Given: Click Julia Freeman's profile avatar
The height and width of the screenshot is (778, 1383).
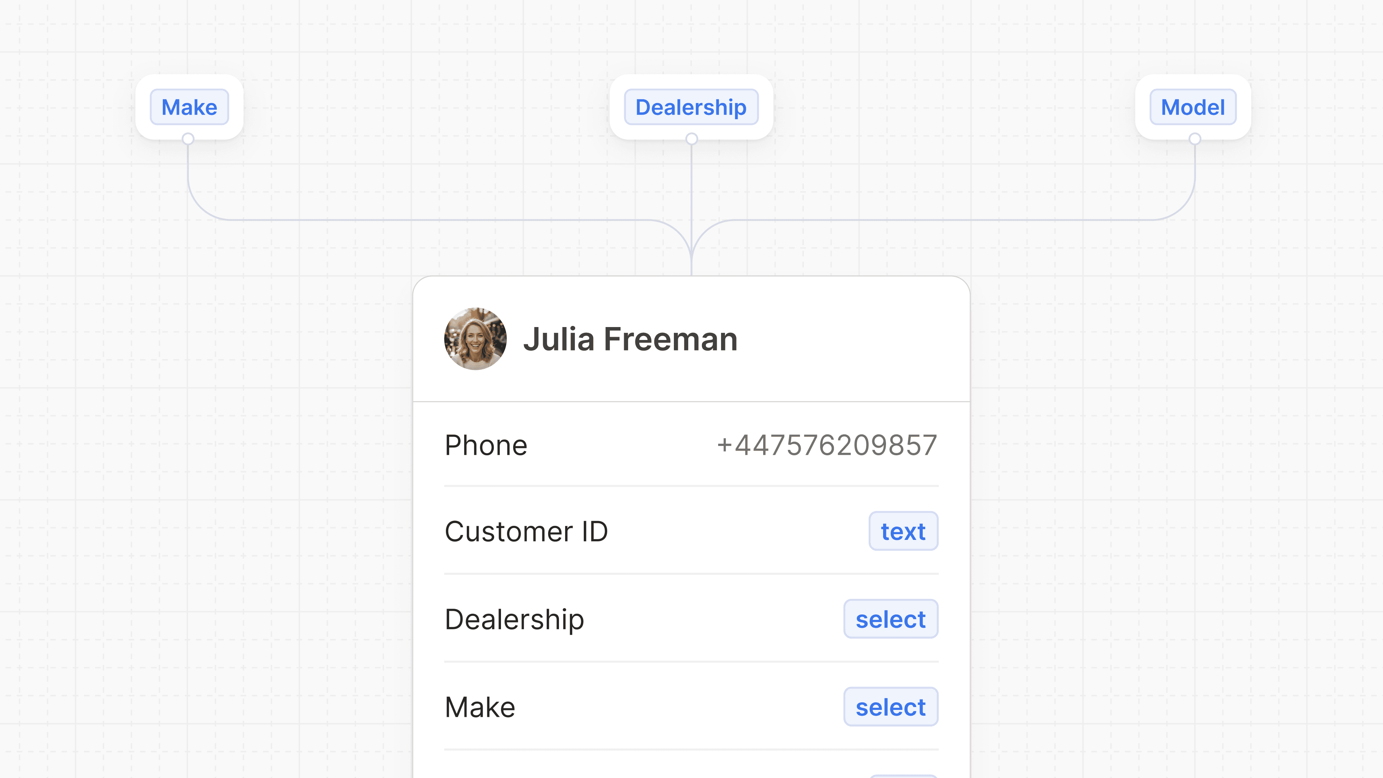Looking at the screenshot, I should click(475, 339).
